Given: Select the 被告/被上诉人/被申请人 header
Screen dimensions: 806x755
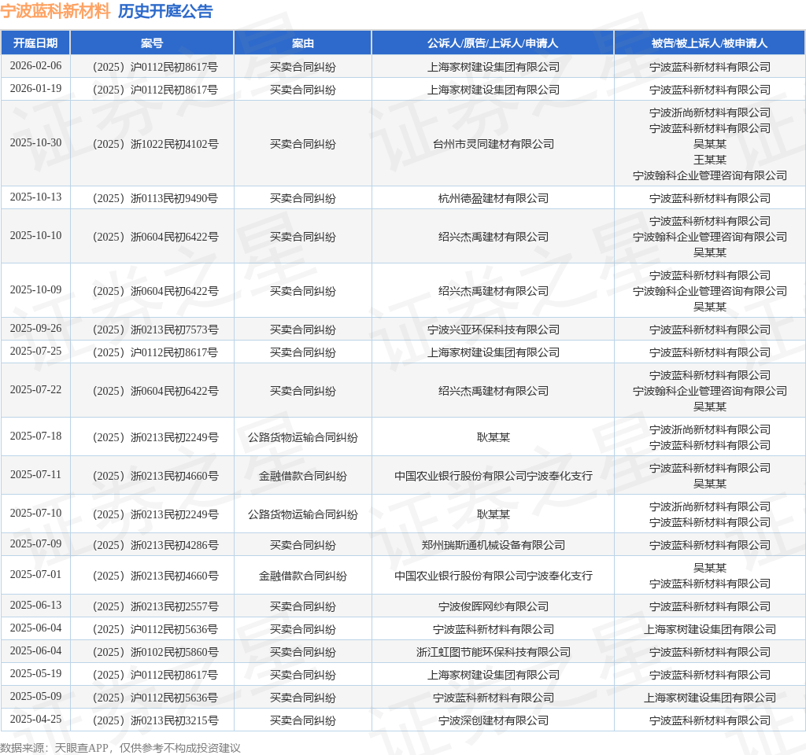Looking at the screenshot, I should [709, 43].
